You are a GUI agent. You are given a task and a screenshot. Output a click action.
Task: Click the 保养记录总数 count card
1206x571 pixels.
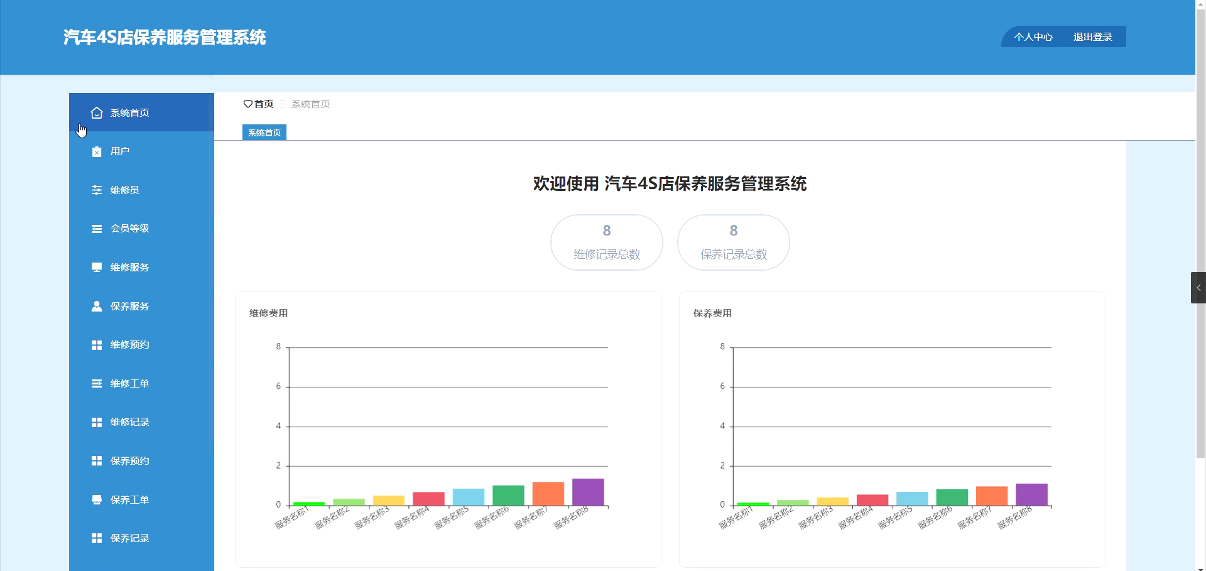(734, 242)
